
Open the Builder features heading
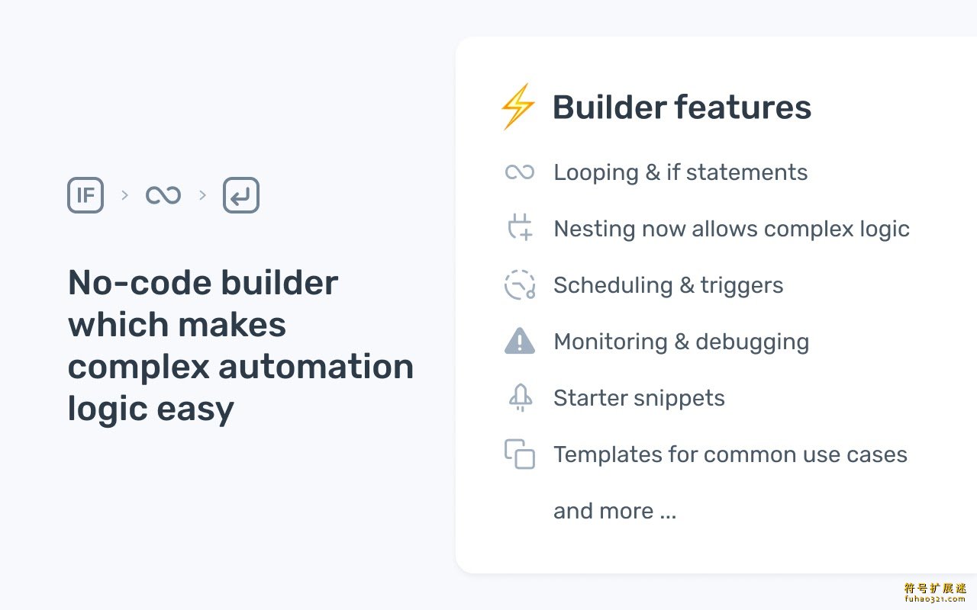(682, 107)
